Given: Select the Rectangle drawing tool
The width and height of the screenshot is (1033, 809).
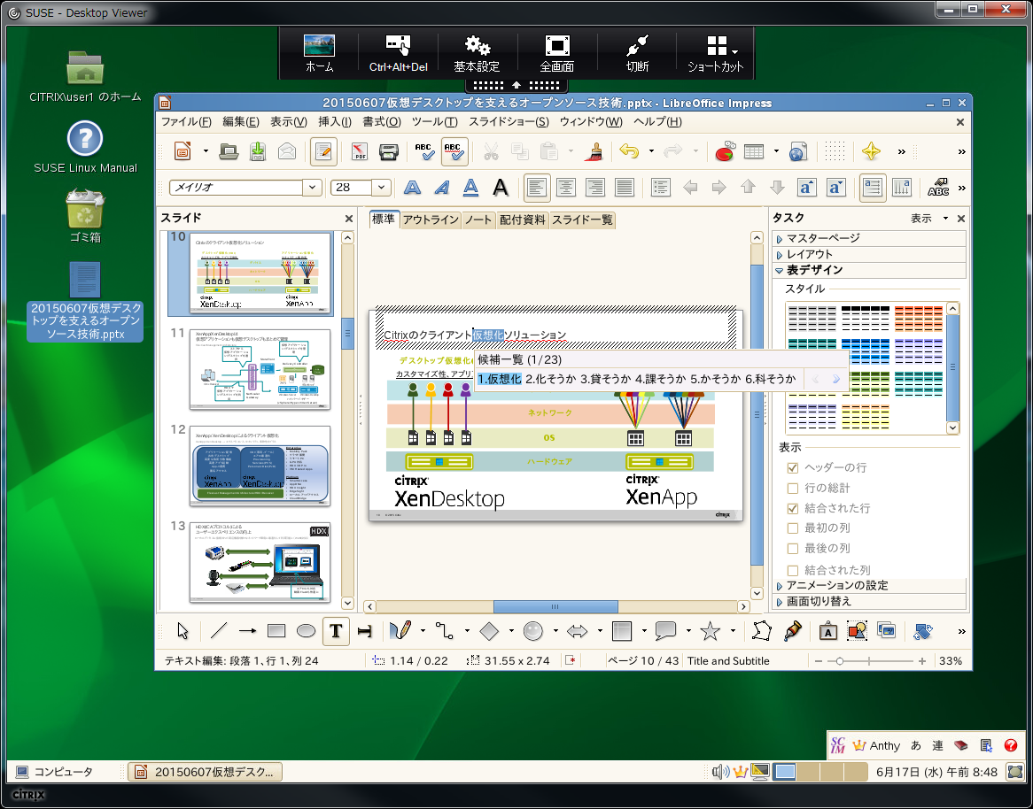Looking at the screenshot, I should (x=276, y=631).
